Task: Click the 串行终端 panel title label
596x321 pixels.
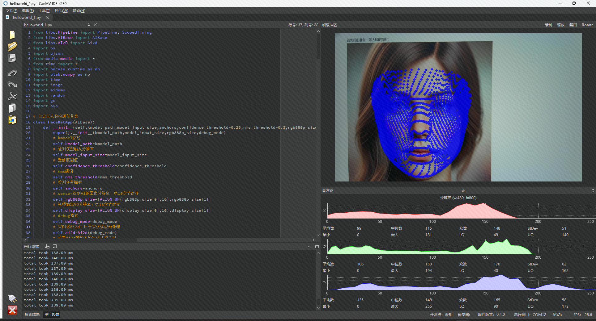Action: click(x=32, y=247)
